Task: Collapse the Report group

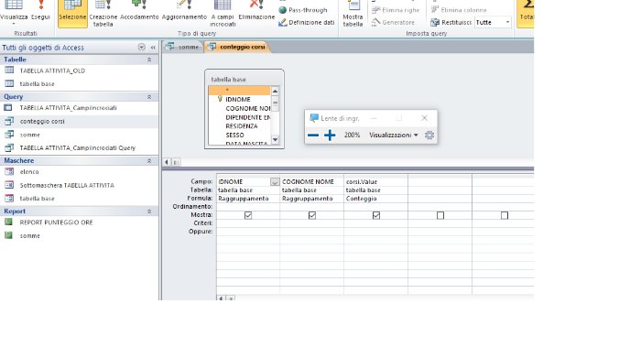Action: coord(149,211)
